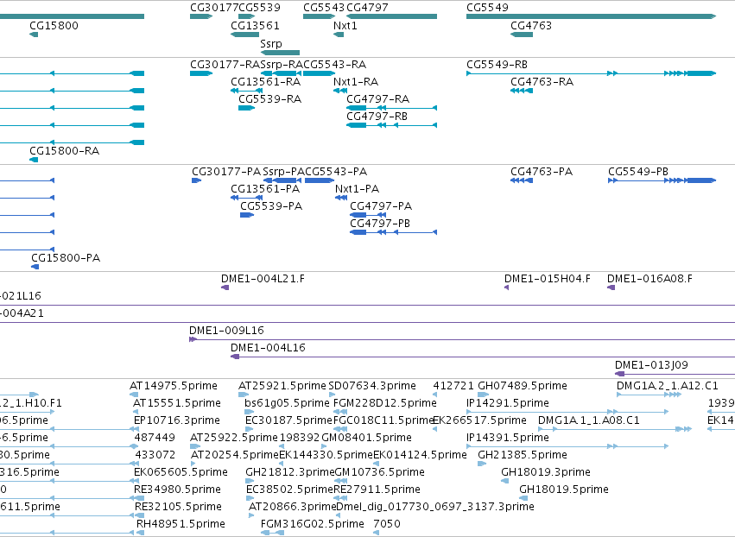Click the CG13561 gene label

click(x=255, y=25)
